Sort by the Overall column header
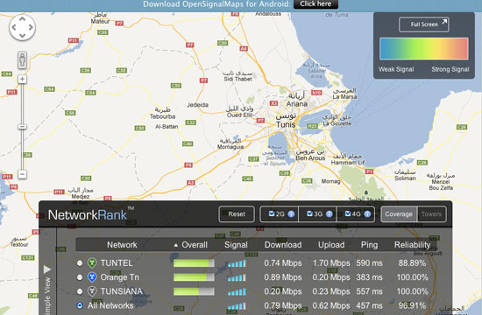This screenshot has height=315, width=482. pos(192,245)
